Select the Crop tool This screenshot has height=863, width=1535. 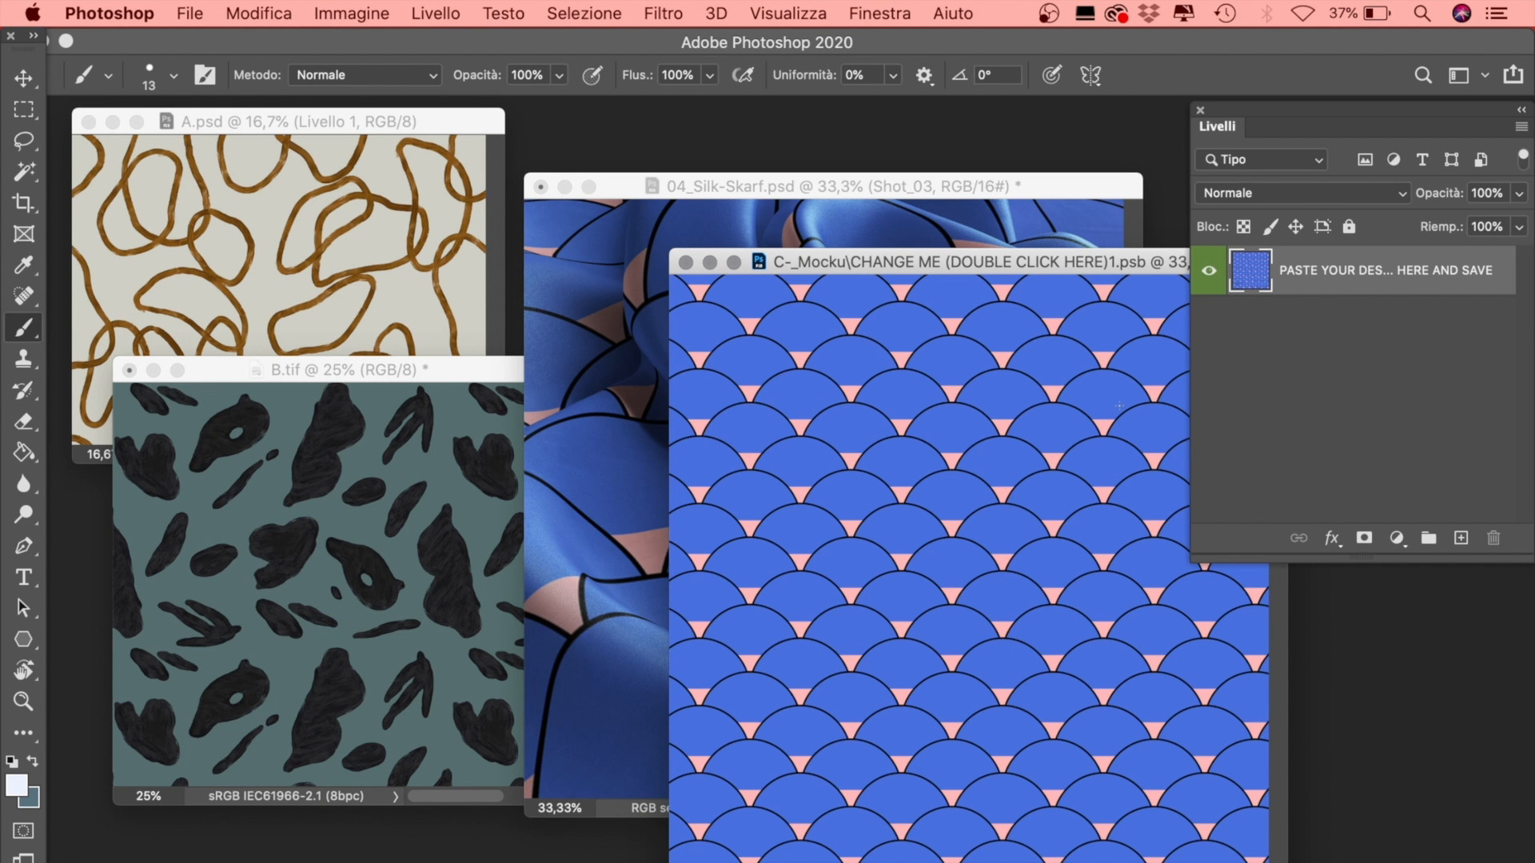tap(23, 203)
